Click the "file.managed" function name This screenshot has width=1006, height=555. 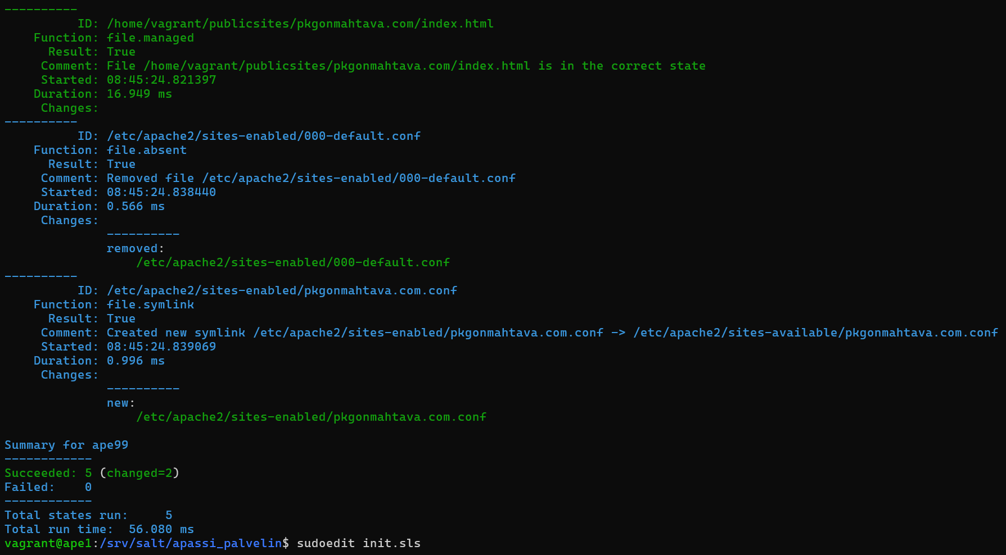pyautogui.click(x=150, y=38)
